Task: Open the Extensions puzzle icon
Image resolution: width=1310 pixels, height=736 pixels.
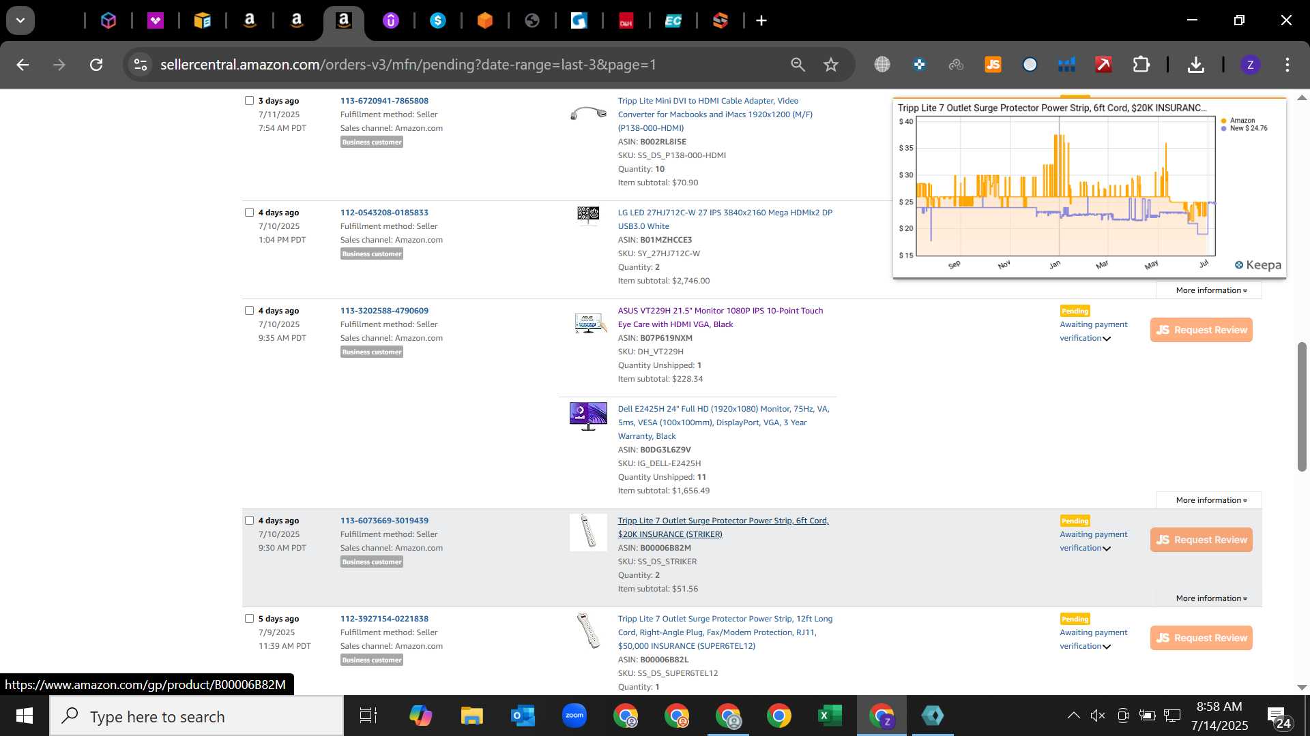Action: point(1141,65)
